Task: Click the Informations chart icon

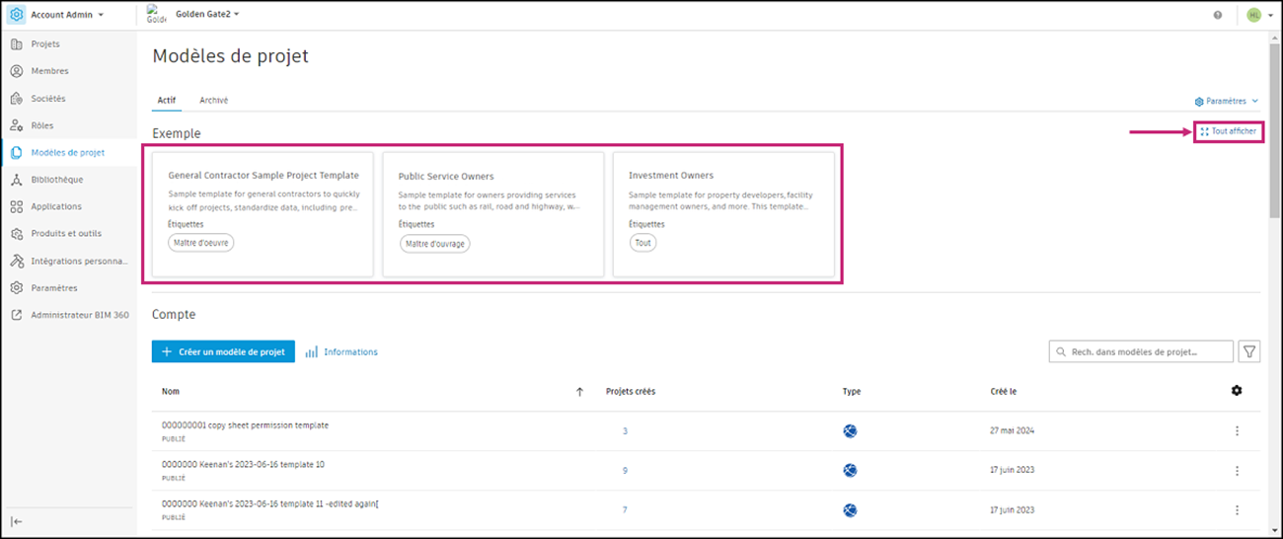Action: point(311,352)
